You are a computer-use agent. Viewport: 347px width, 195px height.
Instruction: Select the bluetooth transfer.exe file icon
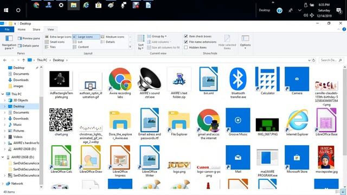tap(238, 79)
